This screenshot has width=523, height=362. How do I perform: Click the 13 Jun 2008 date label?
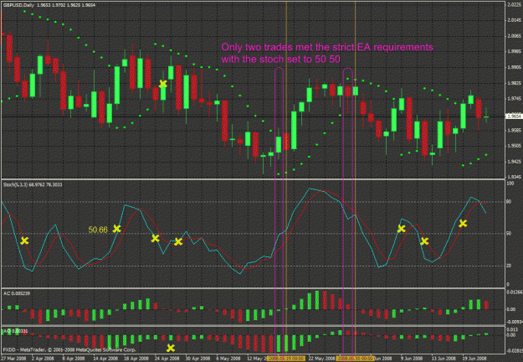(444, 359)
